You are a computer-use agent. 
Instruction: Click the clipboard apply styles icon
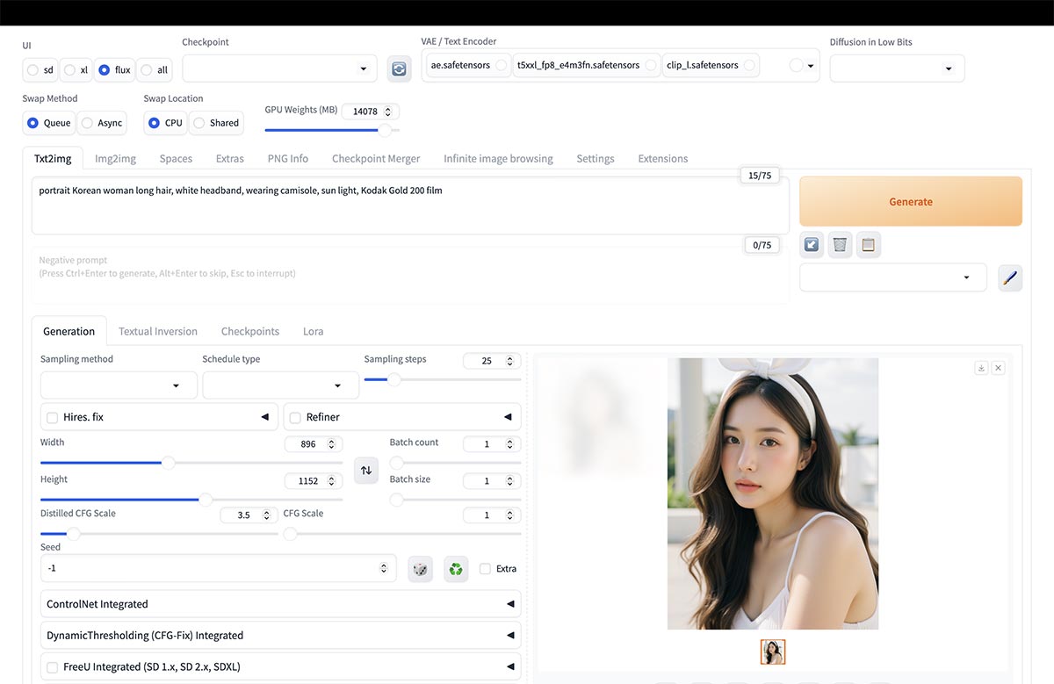tap(868, 245)
